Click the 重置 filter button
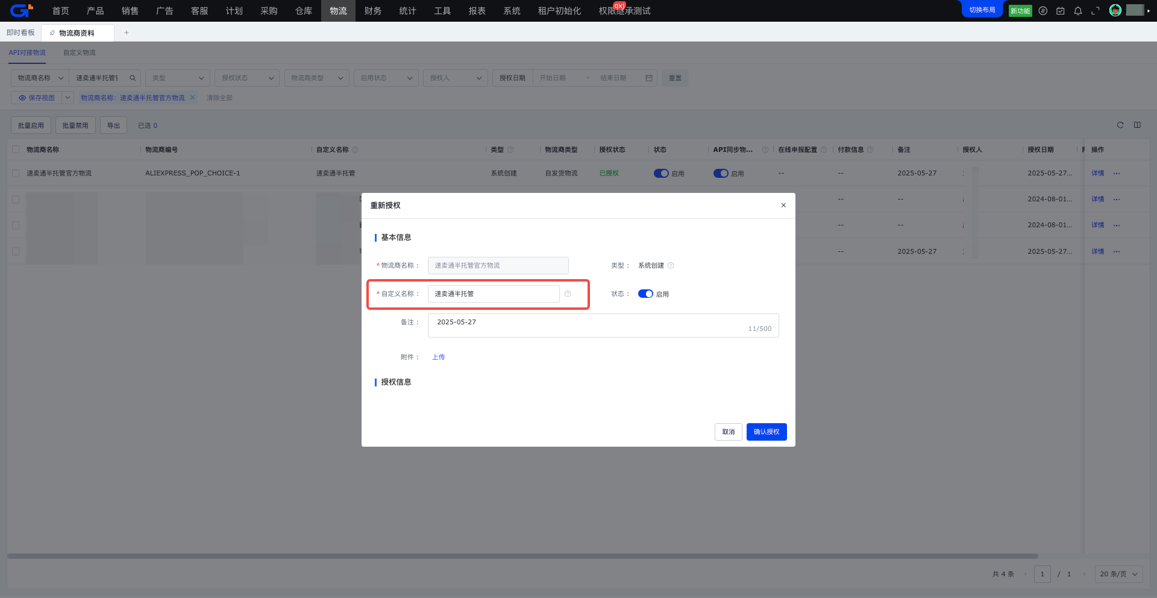 pos(675,78)
